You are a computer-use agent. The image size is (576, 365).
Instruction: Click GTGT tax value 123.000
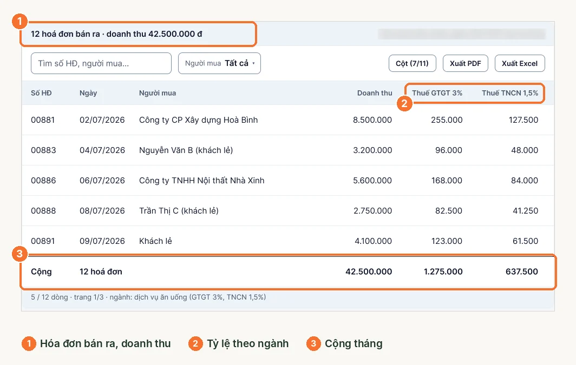447,241
